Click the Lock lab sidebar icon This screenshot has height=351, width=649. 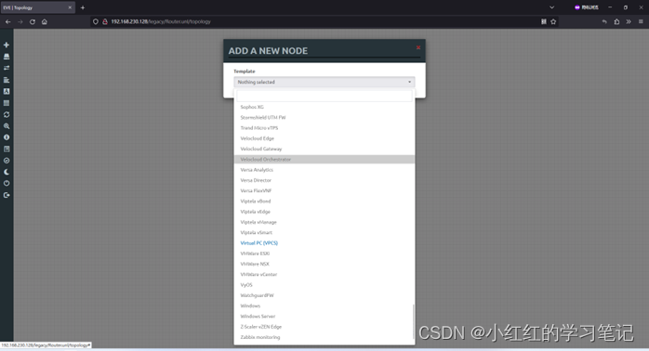tap(7, 161)
